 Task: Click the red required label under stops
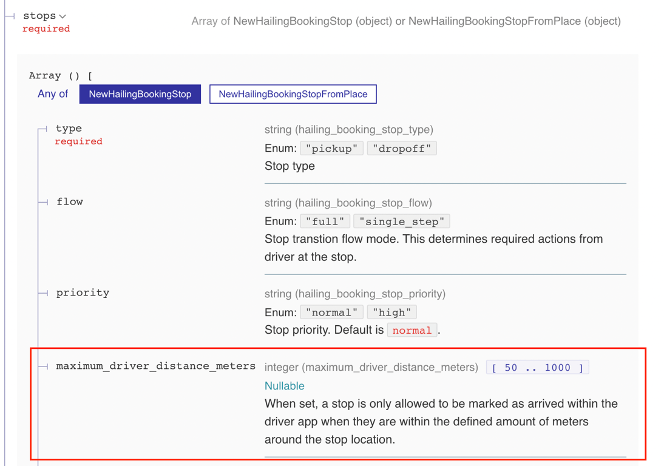tap(46, 29)
